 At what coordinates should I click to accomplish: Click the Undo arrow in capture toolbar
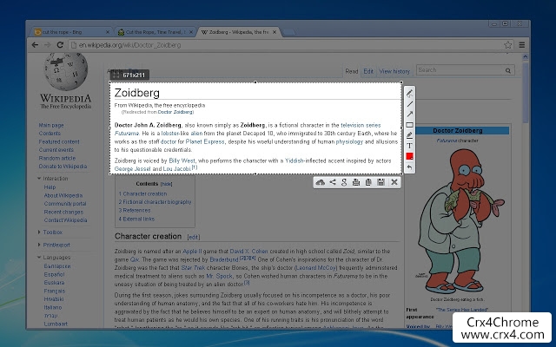tap(409, 167)
